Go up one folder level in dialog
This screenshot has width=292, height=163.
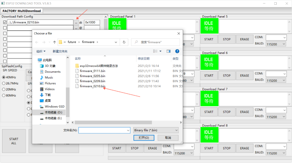pyautogui.click(x=54, y=42)
